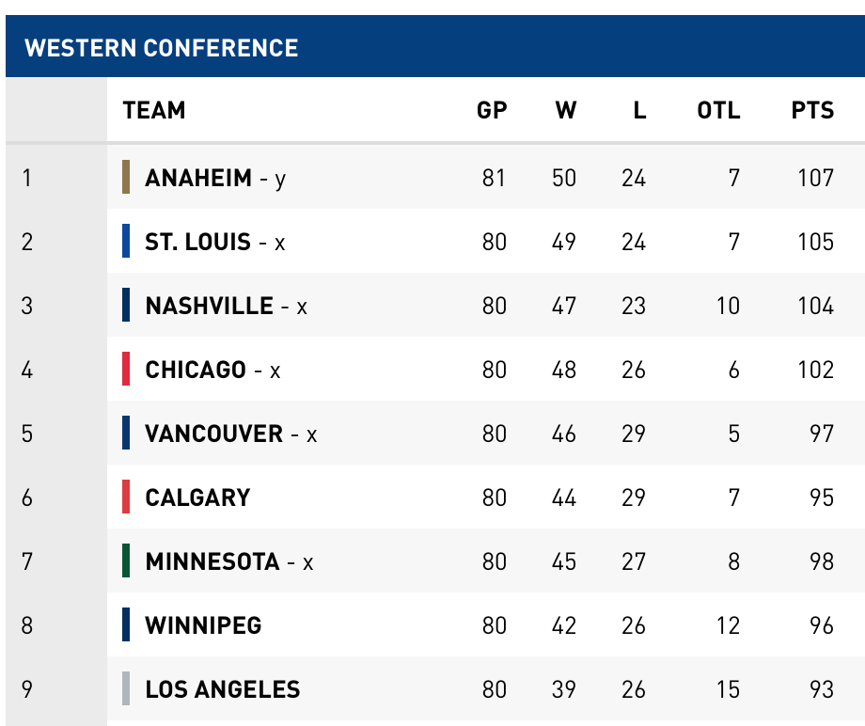Image resolution: width=865 pixels, height=726 pixels.
Task: Click the L column header
Action: [x=639, y=110]
